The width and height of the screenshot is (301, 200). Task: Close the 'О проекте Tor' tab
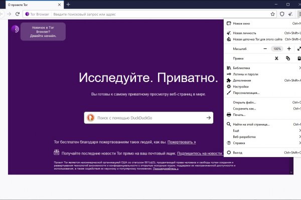(x=60, y=4)
